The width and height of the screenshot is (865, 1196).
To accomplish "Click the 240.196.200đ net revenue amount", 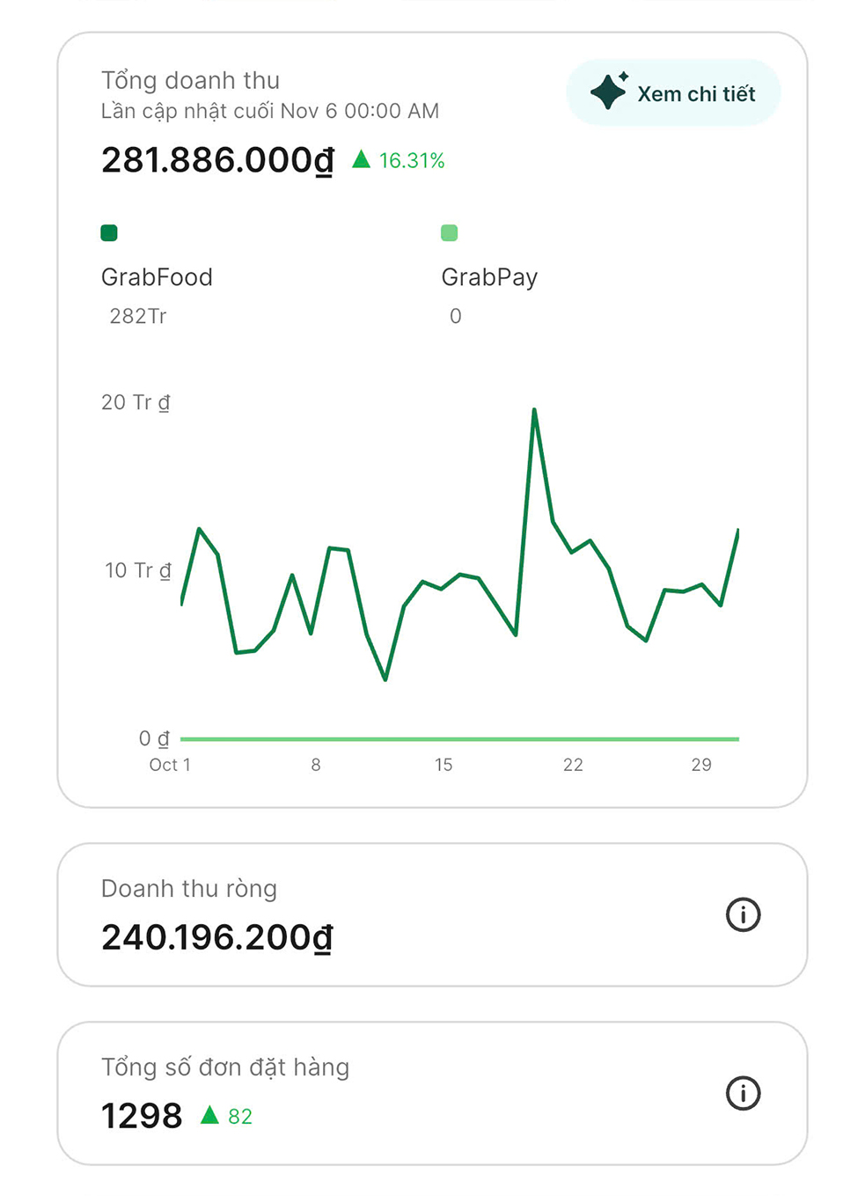I will tap(217, 937).
